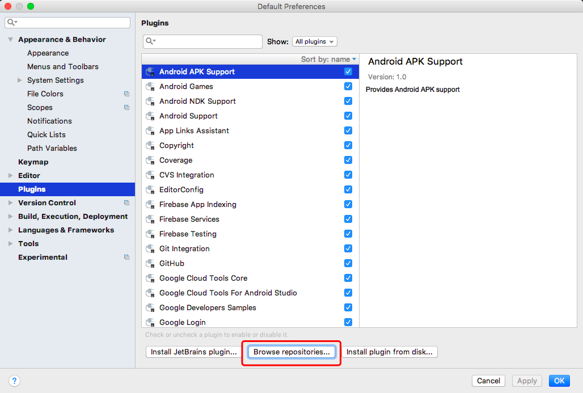Expand the Editor section arrow
Viewport: 583px width, 393px height.
pos(10,175)
